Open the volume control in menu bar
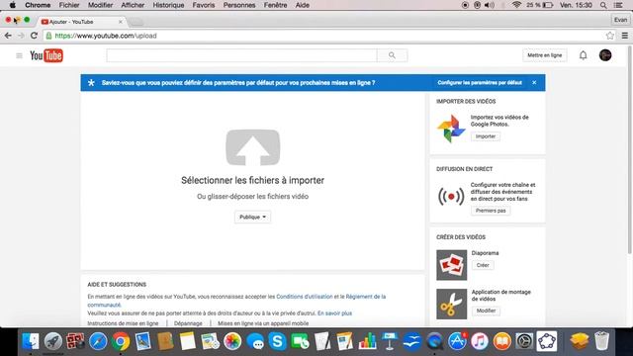This screenshot has width=633, height=356. click(490, 5)
